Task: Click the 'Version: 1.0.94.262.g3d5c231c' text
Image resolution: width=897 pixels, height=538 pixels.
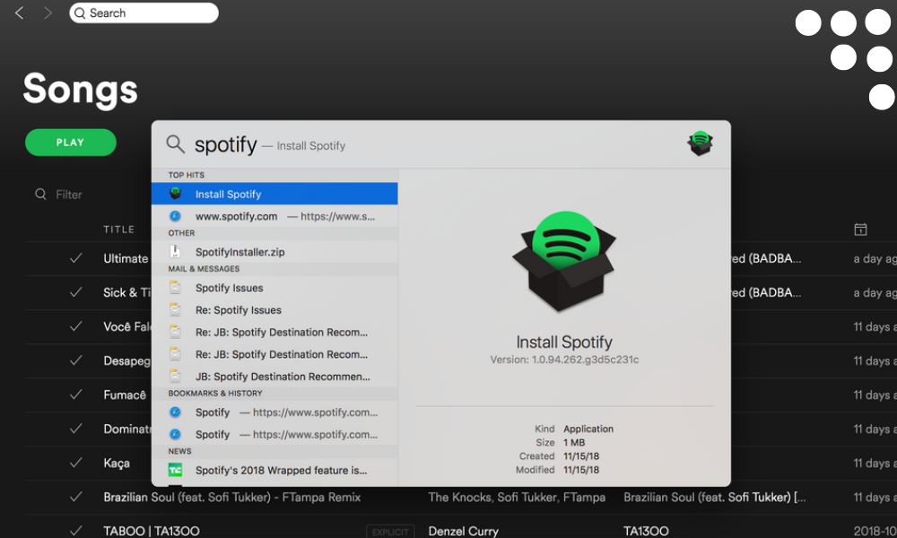Action: coord(564,360)
